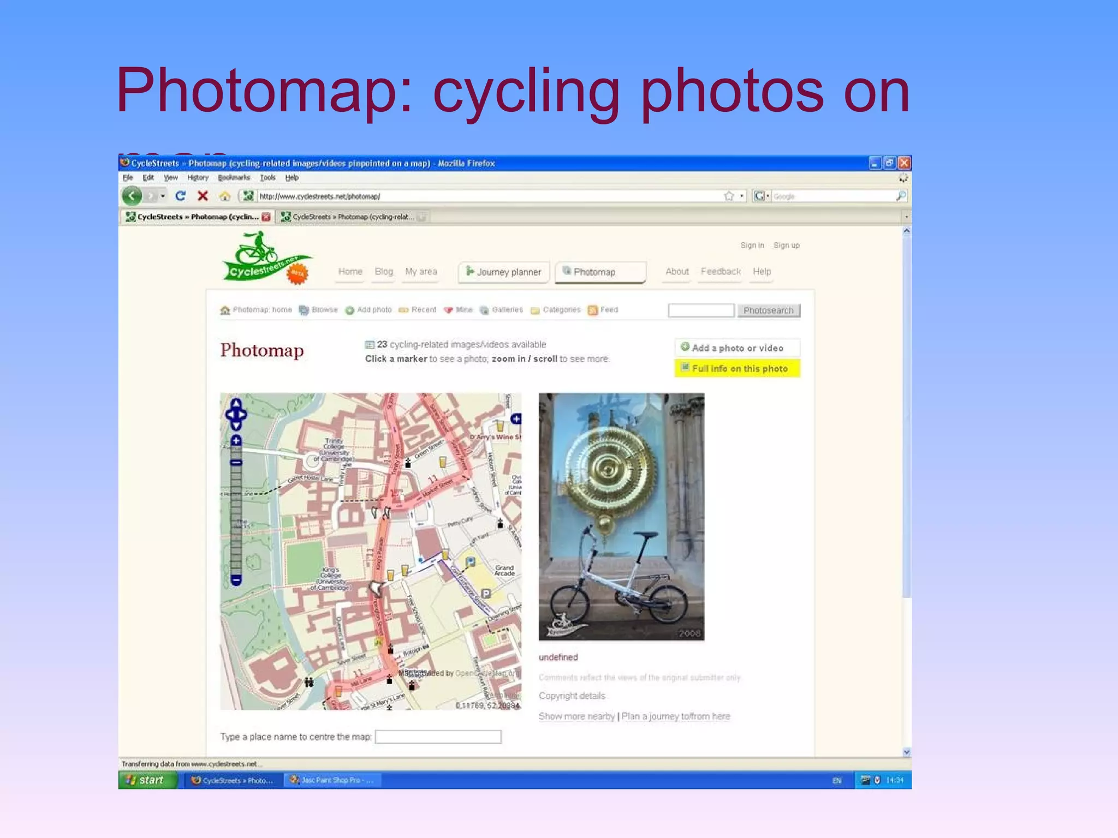1118x838 pixels.
Task: Open Browse in the Photomap toolbar
Action: (319, 310)
